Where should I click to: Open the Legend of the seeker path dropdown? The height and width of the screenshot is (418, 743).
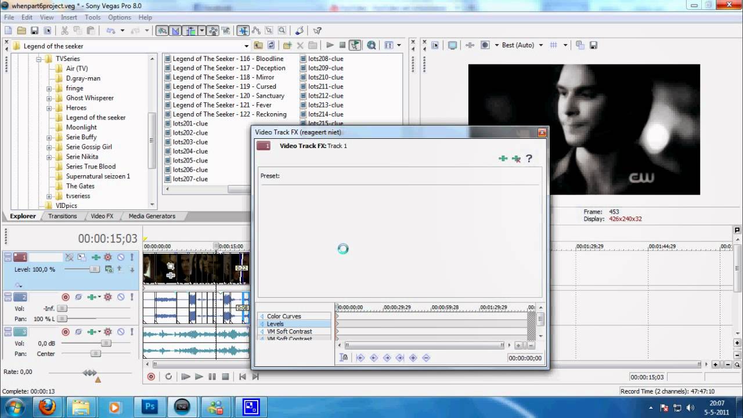[247, 46]
